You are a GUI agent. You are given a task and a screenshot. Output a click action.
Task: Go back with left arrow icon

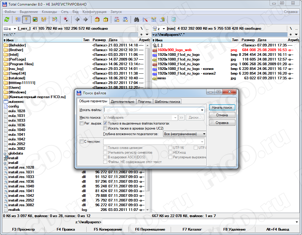coord(78,19)
